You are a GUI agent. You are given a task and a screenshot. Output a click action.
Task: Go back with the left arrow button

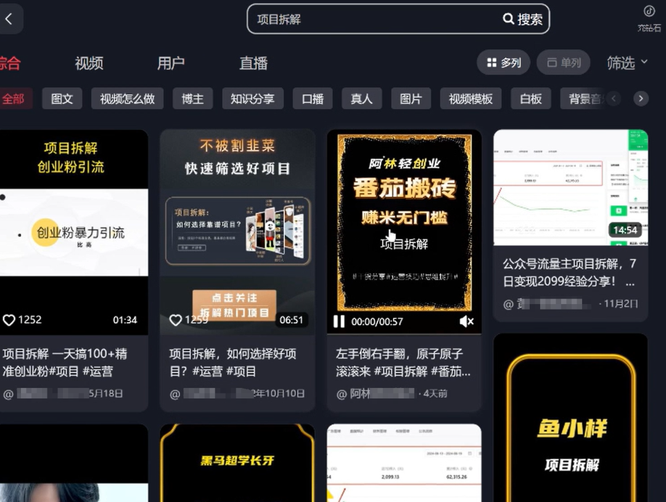click(9, 19)
